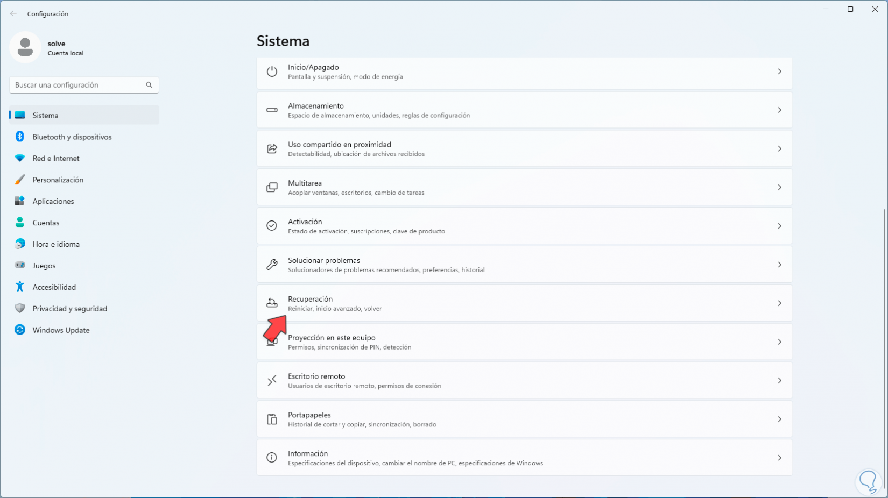Focus the Buscar una configuración field

point(78,85)
